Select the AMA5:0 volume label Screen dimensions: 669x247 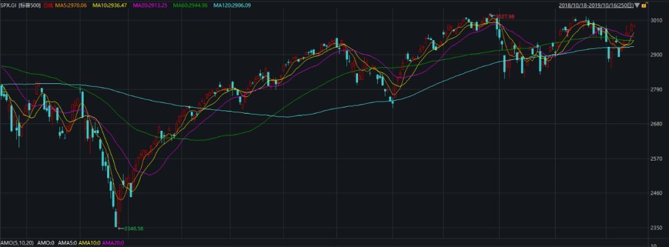(66, 243)
